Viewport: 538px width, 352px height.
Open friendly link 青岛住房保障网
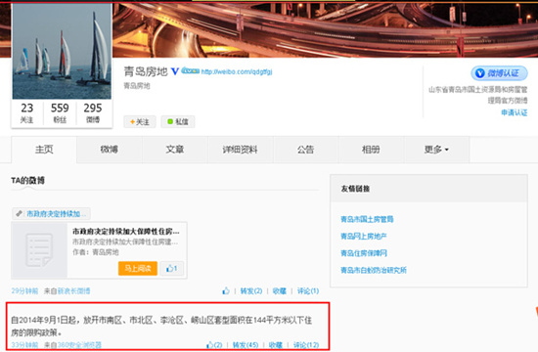click(364, 253)
